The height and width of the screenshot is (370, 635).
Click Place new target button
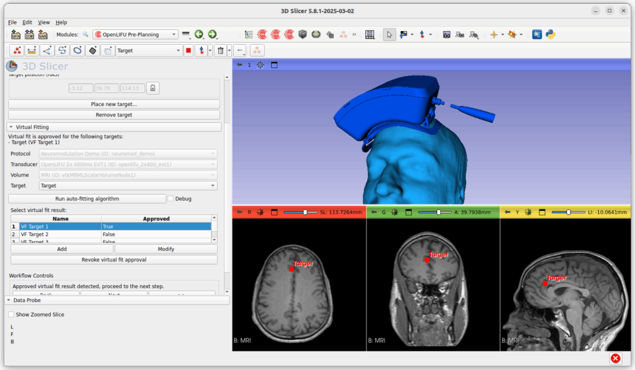(114, 104)
